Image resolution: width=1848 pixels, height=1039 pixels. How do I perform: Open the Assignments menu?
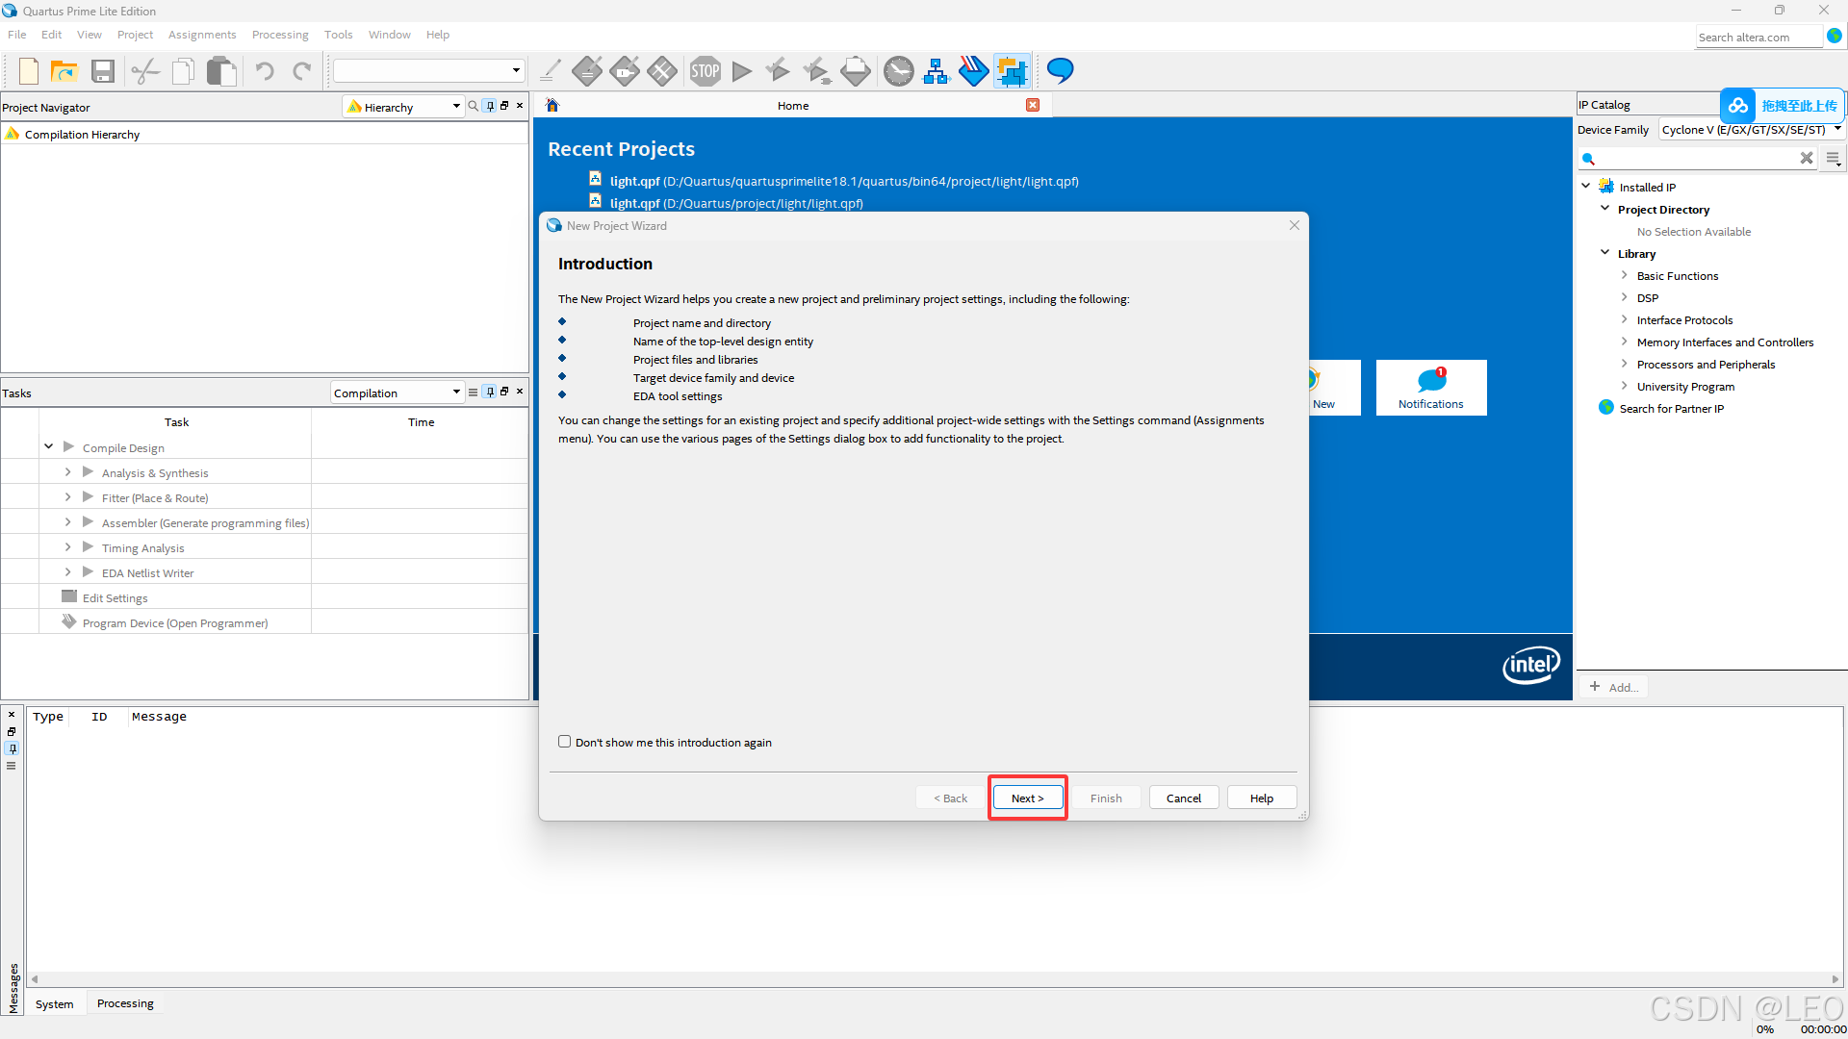pyautogui.click(x=202, y=35)
